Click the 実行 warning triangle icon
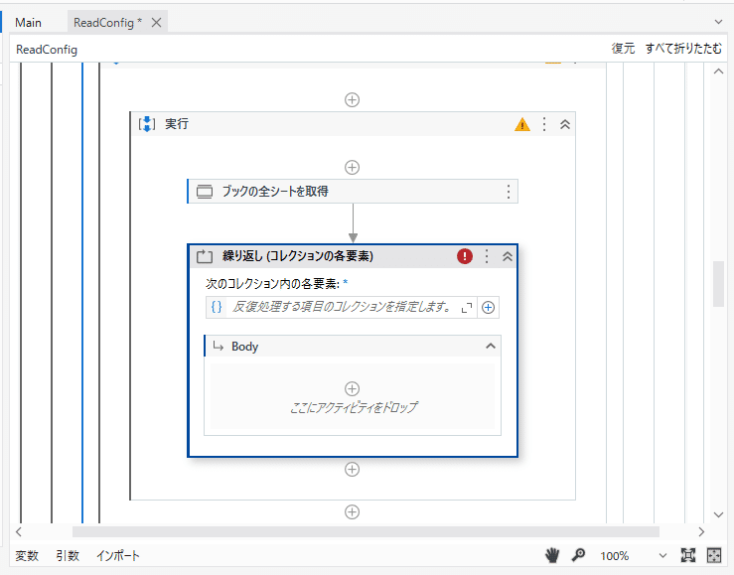The height and width of the screenshot is (575, 734). pos(522,124)
